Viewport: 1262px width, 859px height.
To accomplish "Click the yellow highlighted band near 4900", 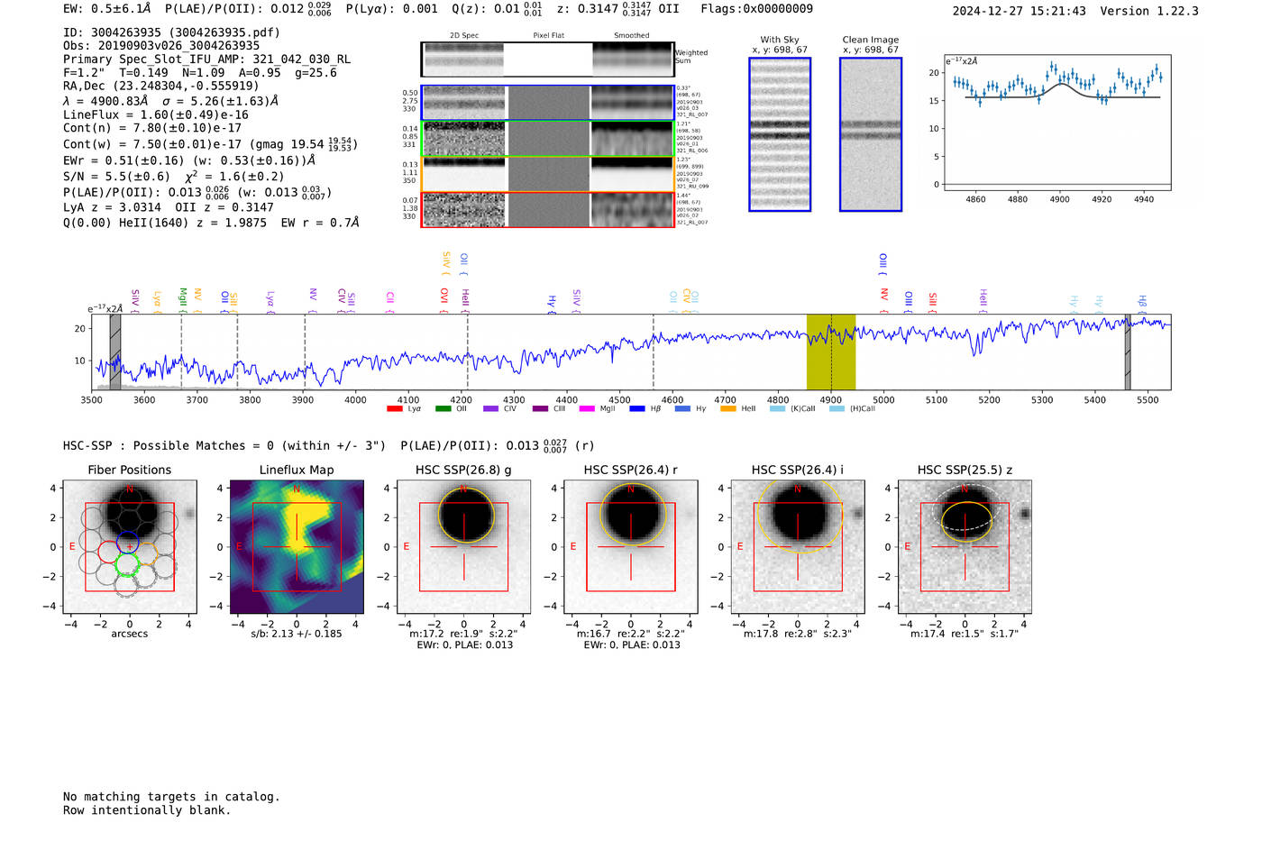I will point(831,352).
